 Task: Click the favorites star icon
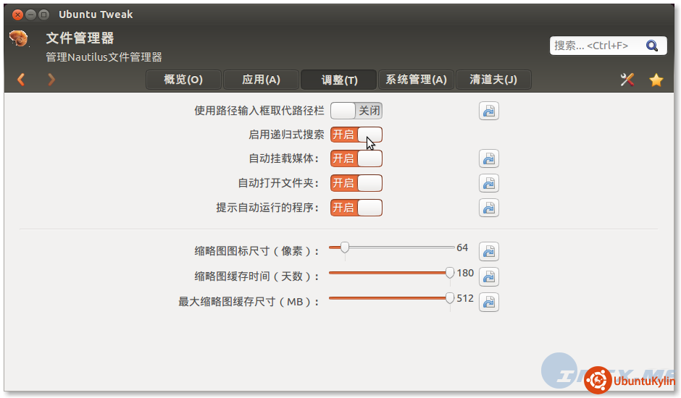(x=656, y=80)
